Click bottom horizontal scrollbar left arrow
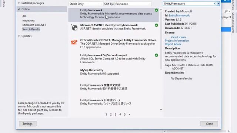237x133 pixels. tap(165, 131)
